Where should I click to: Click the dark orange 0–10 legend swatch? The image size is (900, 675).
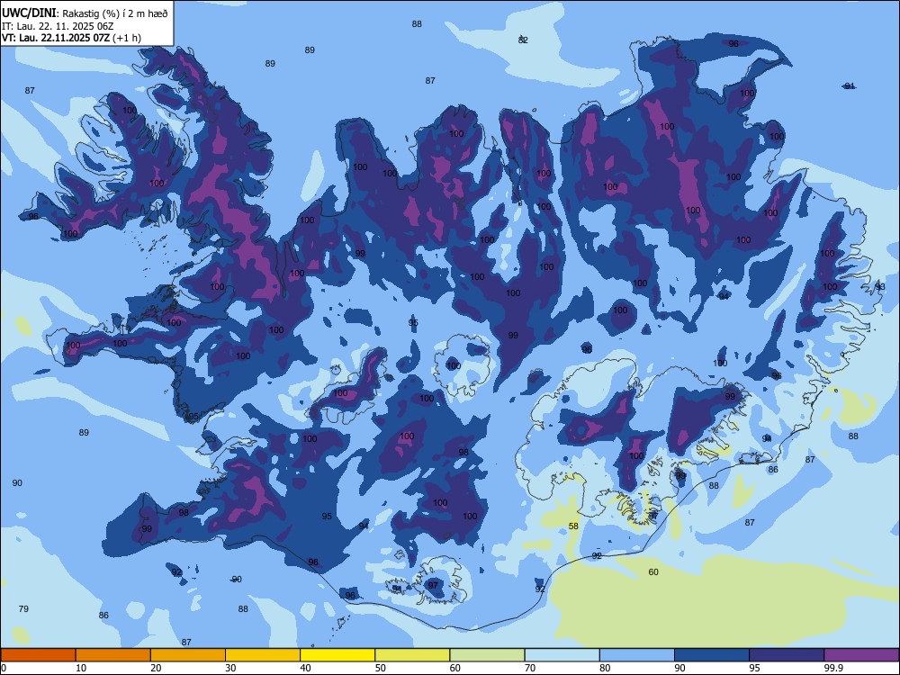click(x=38, y=655)
